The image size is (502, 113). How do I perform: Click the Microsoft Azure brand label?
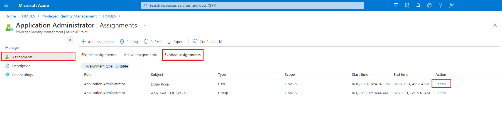(x=34, y=5)
